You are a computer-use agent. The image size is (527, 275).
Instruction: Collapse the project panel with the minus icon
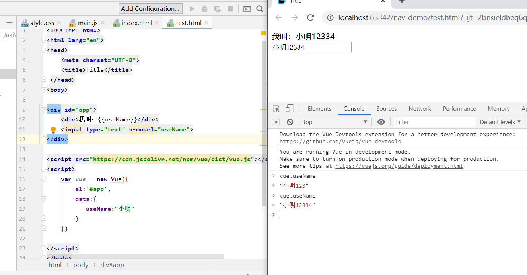(10, 23)
